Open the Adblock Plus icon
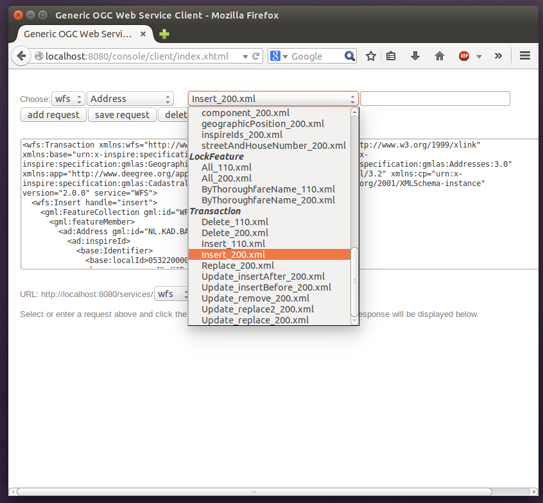This screenshot has width=543, height=503. (463, 56)
